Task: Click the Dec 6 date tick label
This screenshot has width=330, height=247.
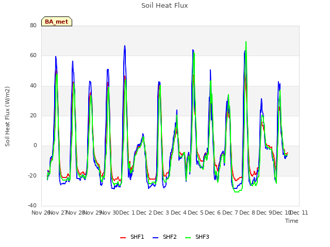Action: [x=213, y=213]
